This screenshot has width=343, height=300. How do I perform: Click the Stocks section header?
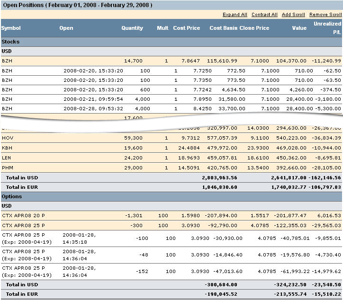[x=171, y=42]
